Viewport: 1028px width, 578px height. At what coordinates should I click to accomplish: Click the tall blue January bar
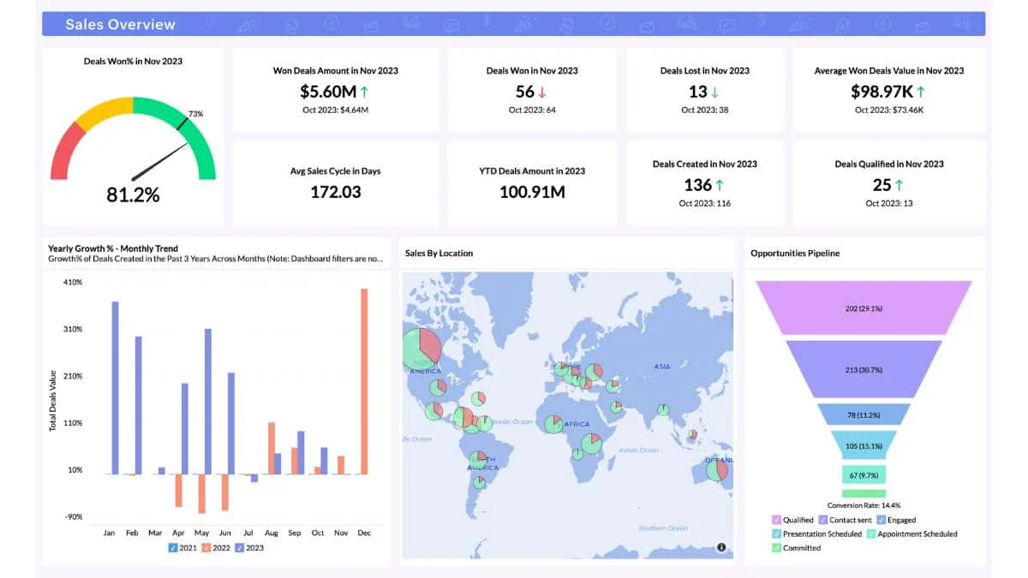click(115, 388)
